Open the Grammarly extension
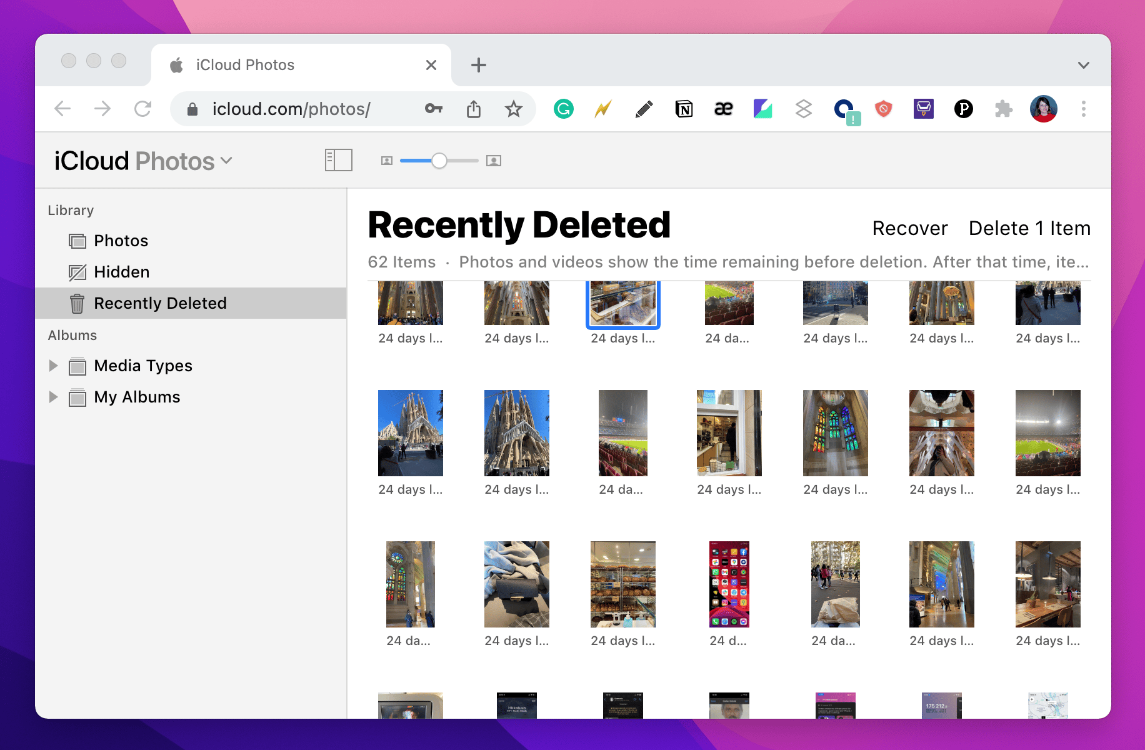 564,109
